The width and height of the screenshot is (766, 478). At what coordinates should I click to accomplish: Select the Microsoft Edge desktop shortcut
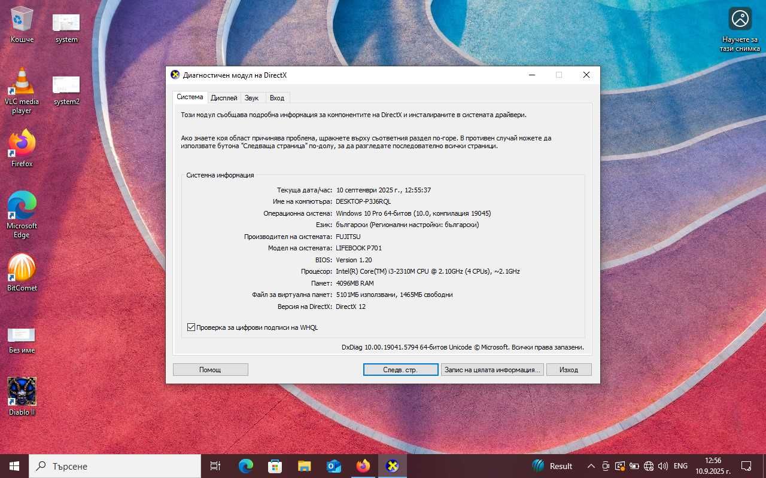[x=22, y=215]
